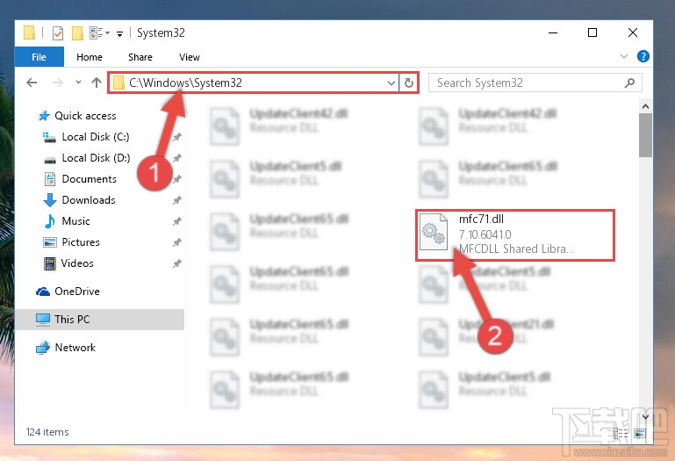This screenshot has height=461, width=675.
Task: Close the System32 window
Action: [632, 32]
